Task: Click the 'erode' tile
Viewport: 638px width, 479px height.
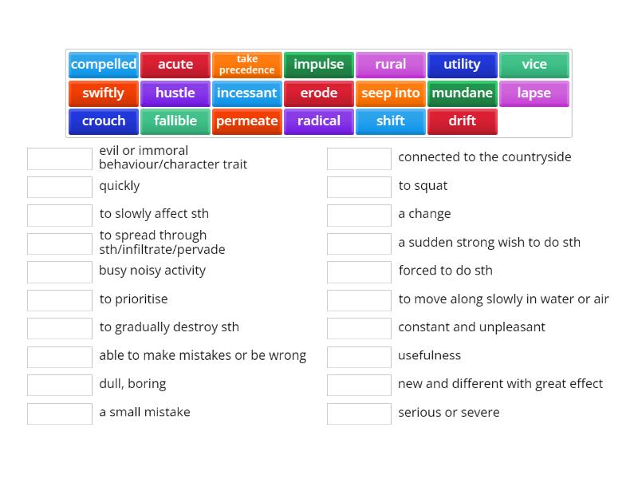Action: pos(318,93)
